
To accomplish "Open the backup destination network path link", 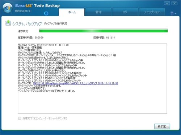I will (76, 83).
